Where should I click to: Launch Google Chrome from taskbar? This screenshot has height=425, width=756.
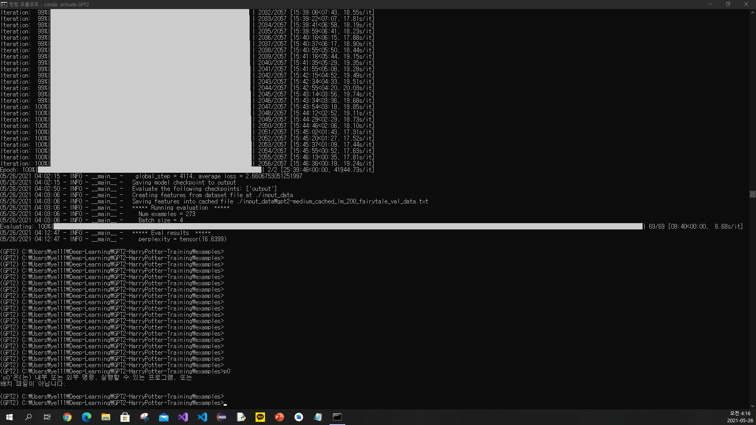point(67,417)
